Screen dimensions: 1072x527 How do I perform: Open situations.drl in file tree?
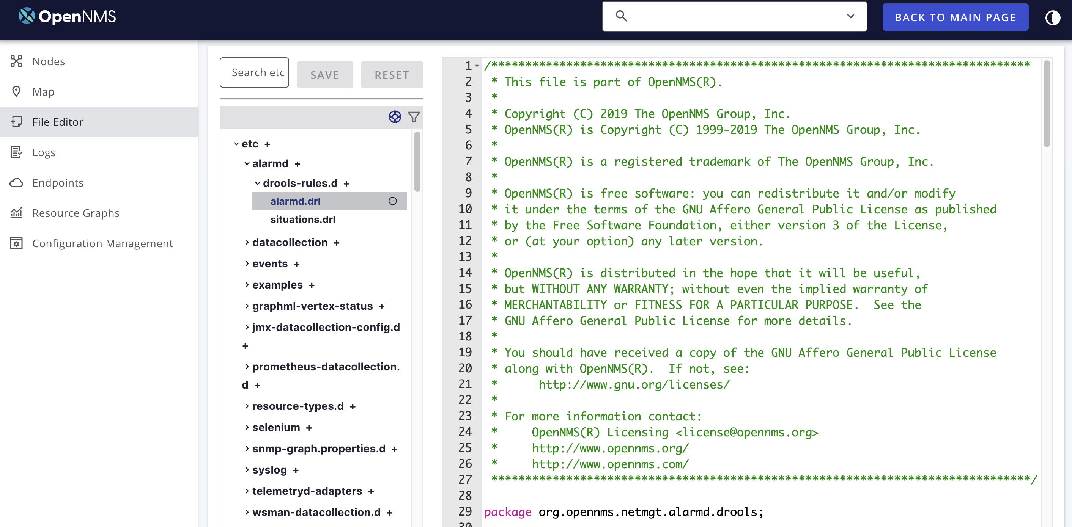pyautogui.click(x=302, y=220)
